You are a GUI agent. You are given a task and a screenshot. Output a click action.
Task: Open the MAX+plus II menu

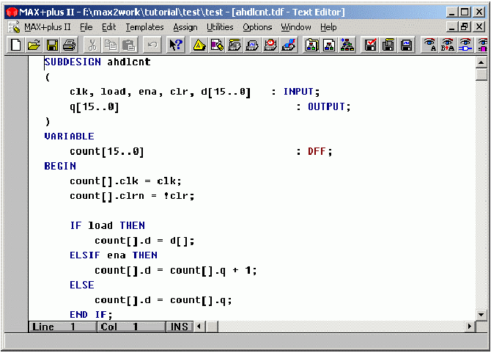pos(48,27)
